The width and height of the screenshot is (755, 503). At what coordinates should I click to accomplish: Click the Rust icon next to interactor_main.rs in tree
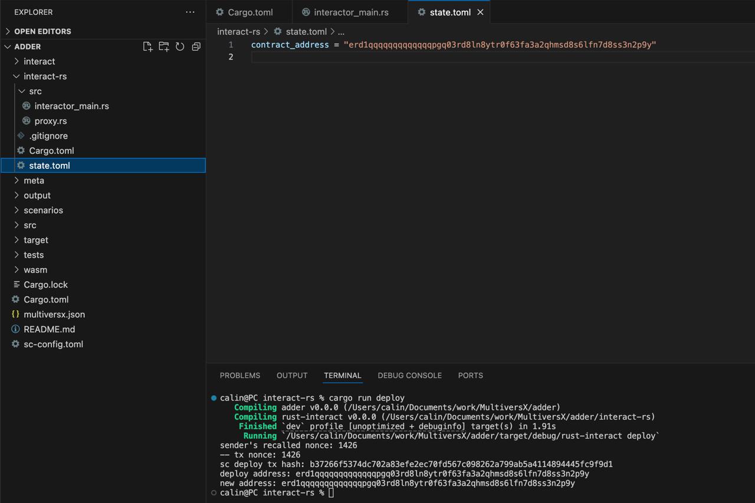click(26, 106)
